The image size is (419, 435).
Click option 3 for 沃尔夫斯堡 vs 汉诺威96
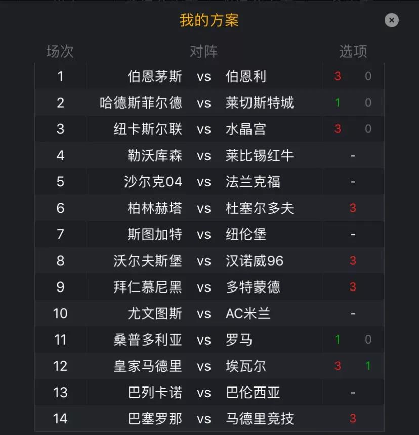coord(353,261)
